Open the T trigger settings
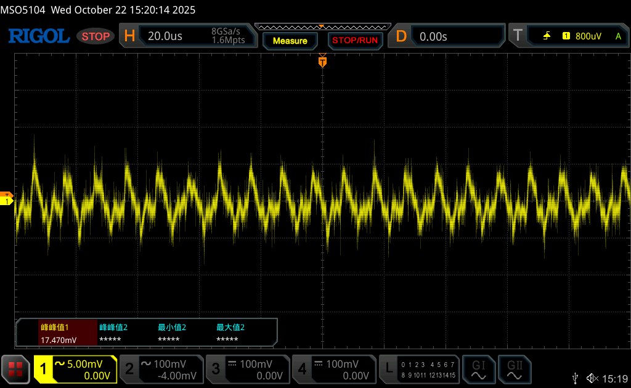Viewport: 631px width, 388px height. [x=518, y=36]
